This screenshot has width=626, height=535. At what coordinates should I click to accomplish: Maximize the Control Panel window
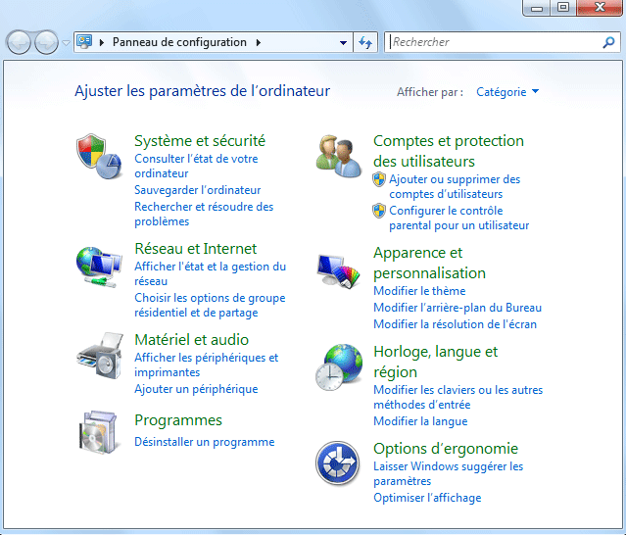(x=563, y=7)
